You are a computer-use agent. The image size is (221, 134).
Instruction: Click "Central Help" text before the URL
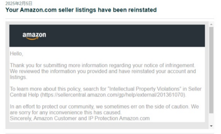(x=24, y=95)
